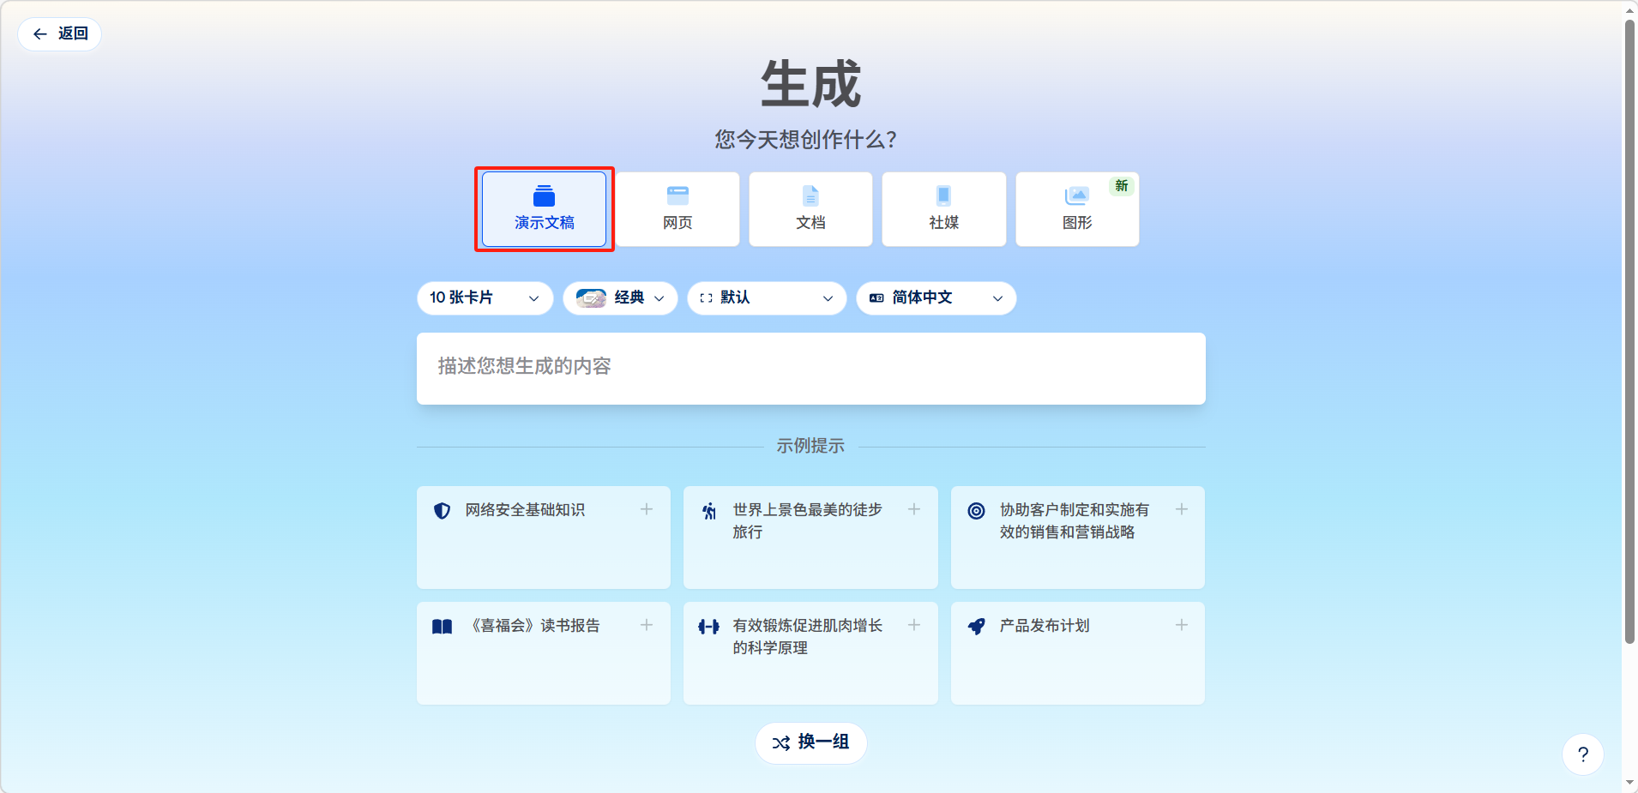The width and height of the screenshot is (1638, 793).
Task: Expand the 经典 theme dropdown
Action: (x=620, y=298)
